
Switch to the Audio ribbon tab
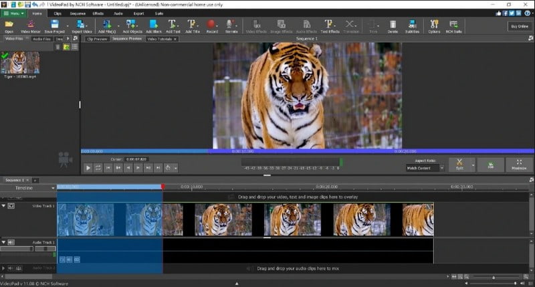[x=118, y=13]
